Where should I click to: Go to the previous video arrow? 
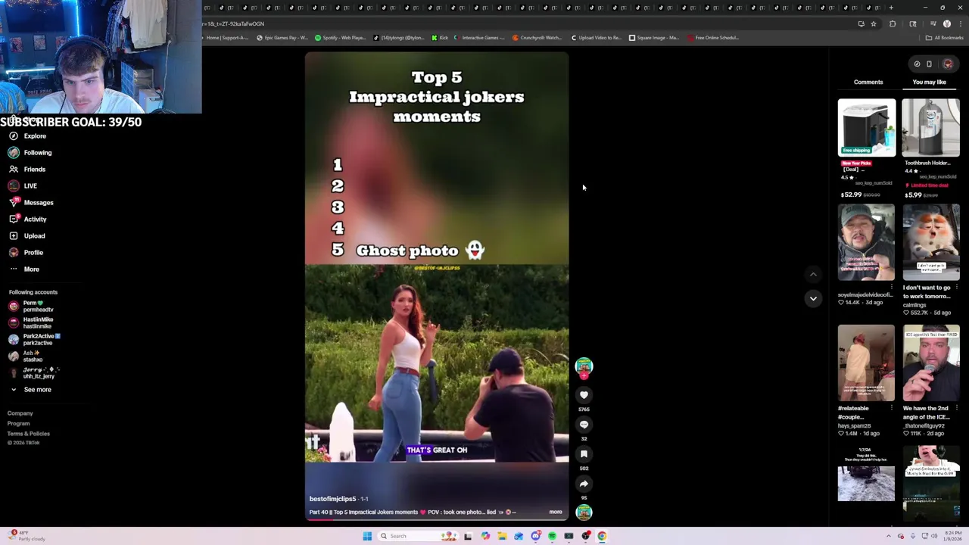813,275
